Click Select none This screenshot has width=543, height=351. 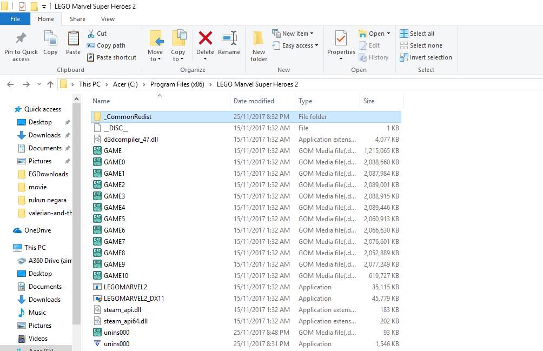[x=421, y=45]
